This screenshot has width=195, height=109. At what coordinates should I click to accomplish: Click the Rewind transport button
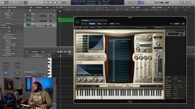point(46,3)
